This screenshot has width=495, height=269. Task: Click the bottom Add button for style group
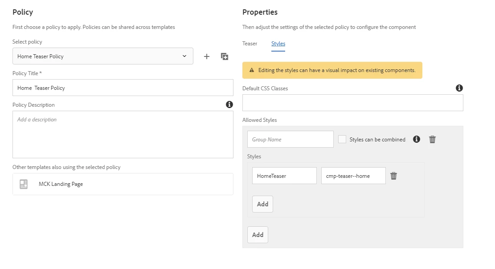[258, 235]
